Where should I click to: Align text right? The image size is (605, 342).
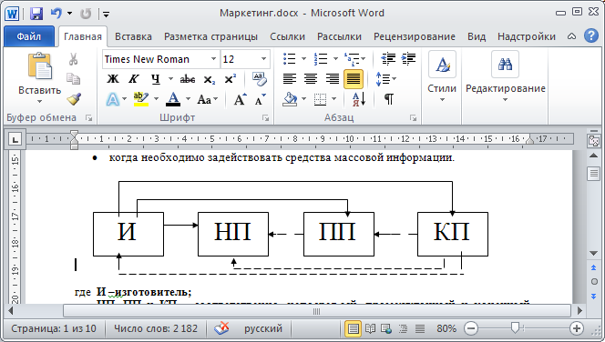(333, 79)
